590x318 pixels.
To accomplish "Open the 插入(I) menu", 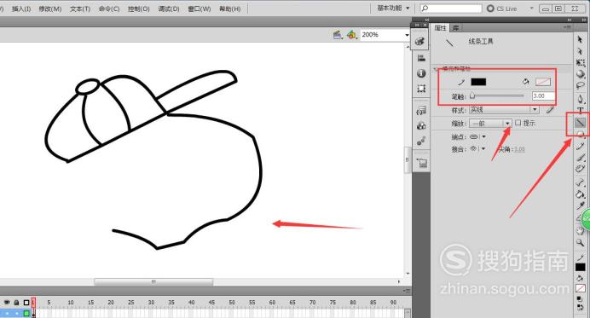I will click(x=21, y=9).
